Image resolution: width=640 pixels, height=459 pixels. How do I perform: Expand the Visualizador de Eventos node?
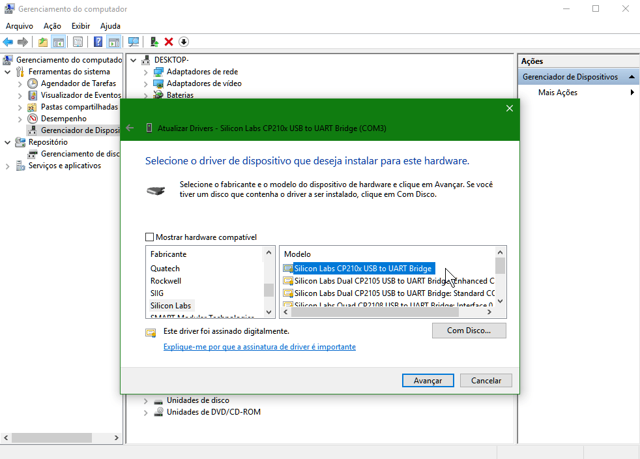(20, 96)
